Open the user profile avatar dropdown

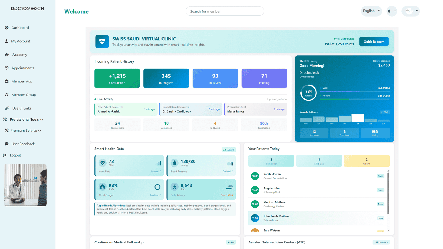pyautogui.click(x=411, y=11)
